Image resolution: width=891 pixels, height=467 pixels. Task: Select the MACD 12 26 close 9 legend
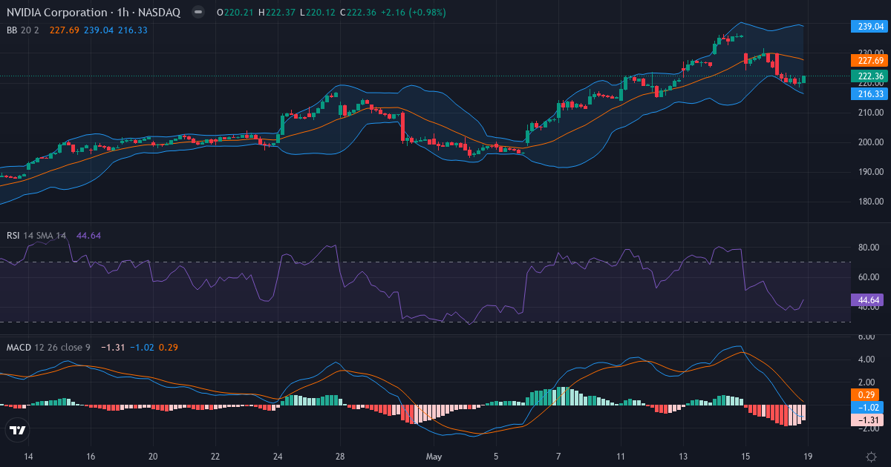[x=48, y=347]
